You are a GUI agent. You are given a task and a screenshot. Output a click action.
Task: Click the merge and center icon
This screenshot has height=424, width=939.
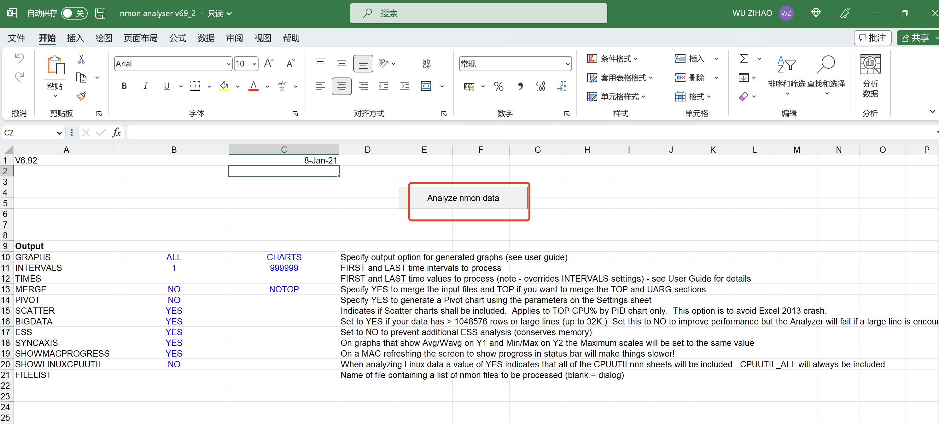click(x=426, y=86)
